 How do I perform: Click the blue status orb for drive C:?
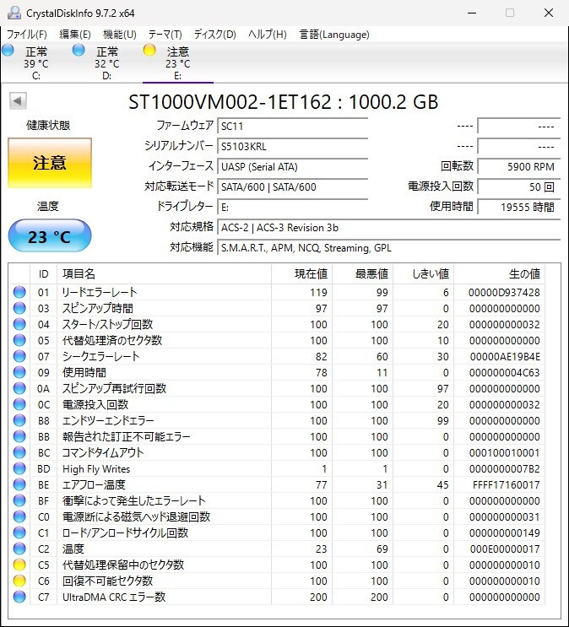pyautogui.click(x=8, y=50)
